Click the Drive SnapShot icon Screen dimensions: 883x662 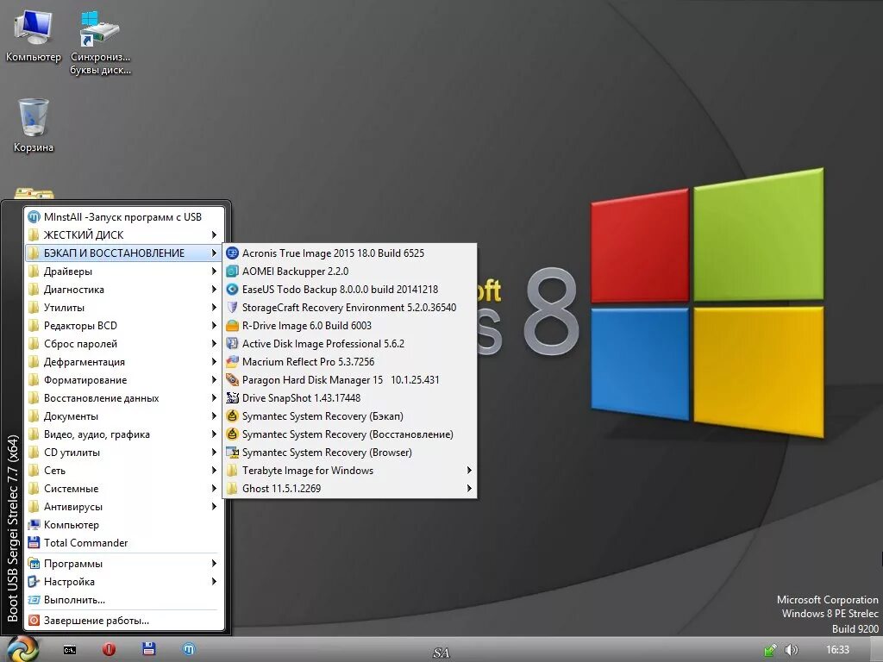tap(232, 398)
